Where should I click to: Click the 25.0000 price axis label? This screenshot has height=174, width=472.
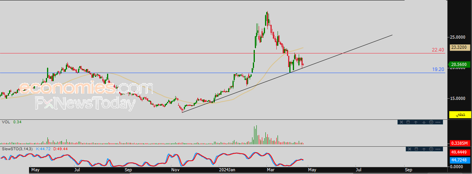(x=458, y=37)
